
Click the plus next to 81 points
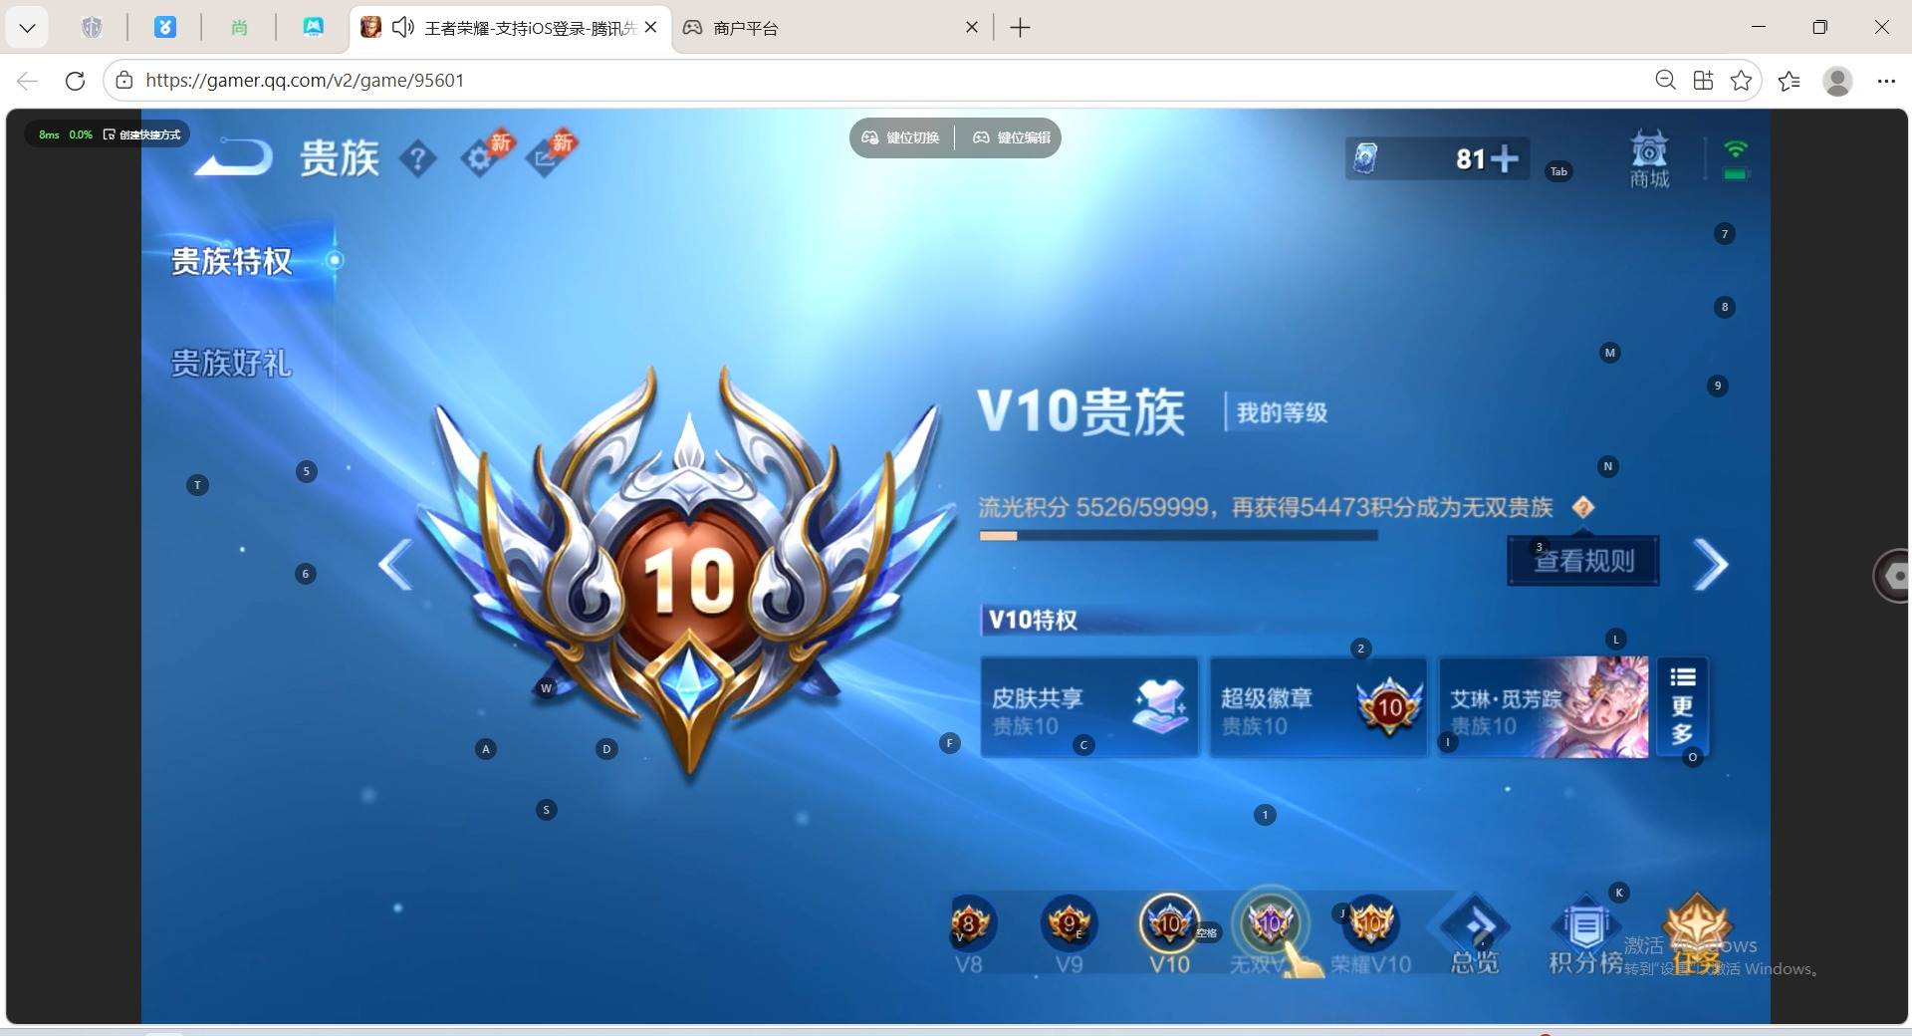point(1504,158)
